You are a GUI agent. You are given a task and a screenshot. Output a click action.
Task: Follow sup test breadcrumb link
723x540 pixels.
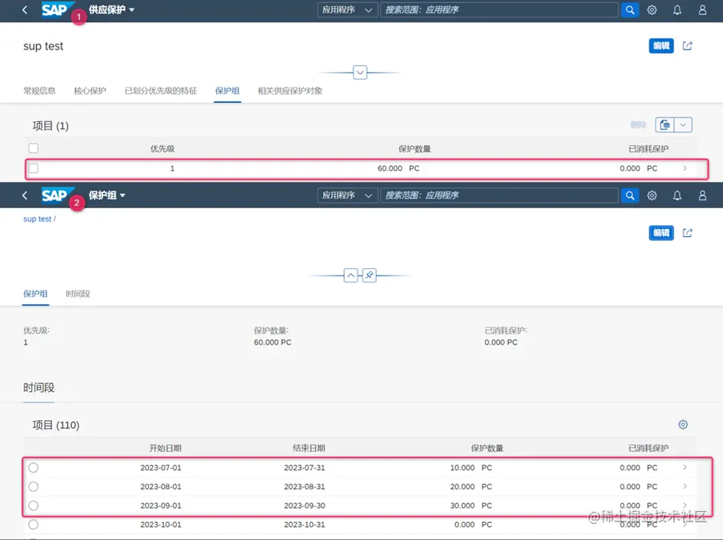(37, 219)
